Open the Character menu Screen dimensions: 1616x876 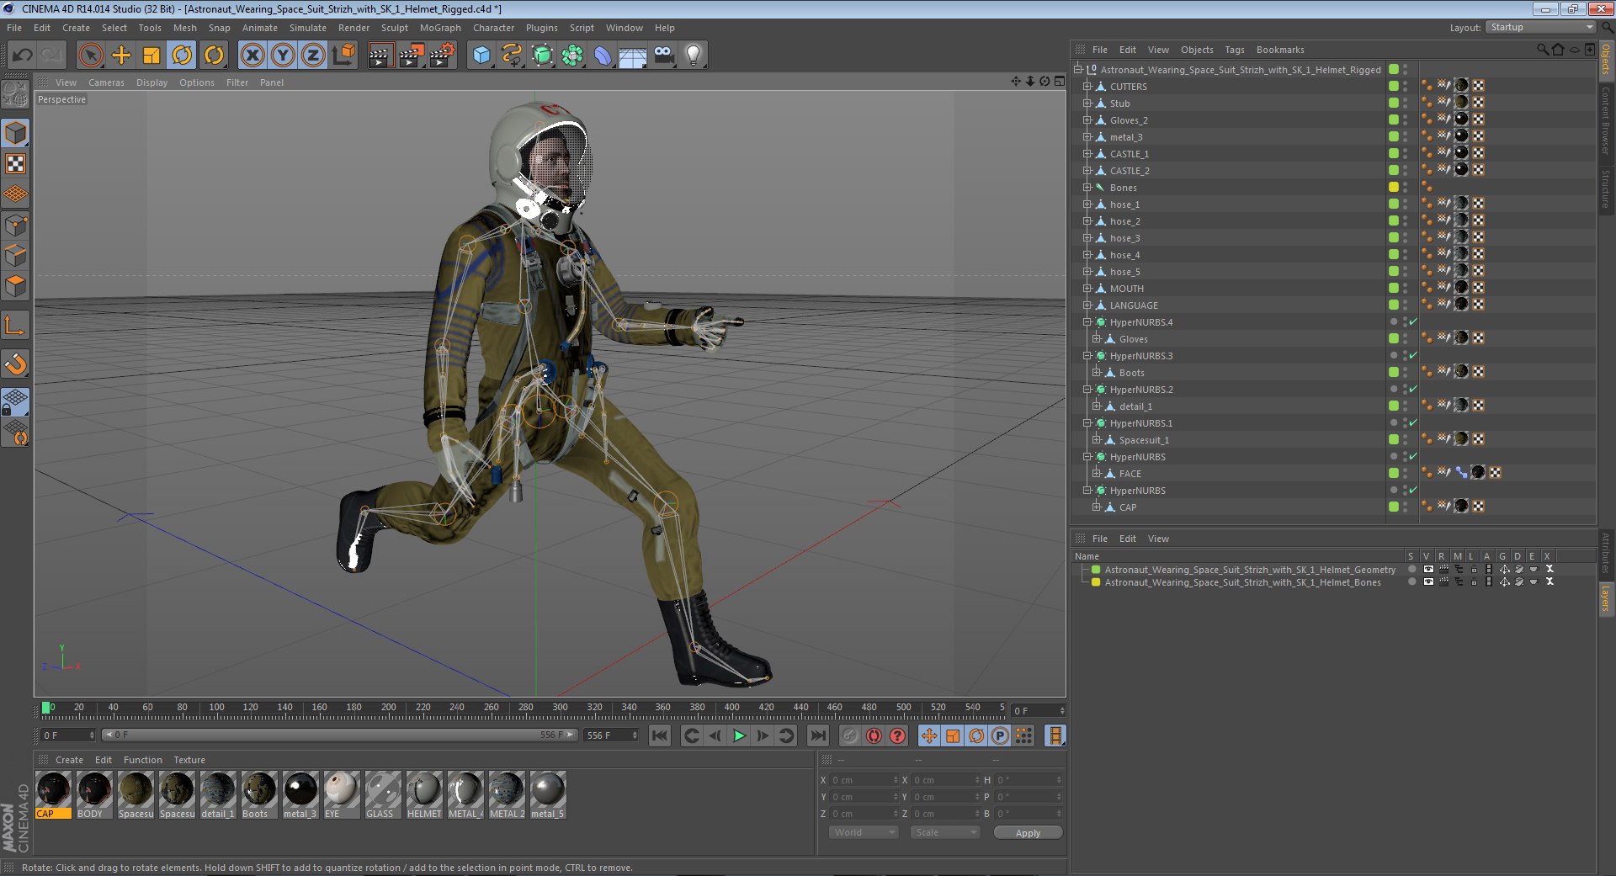pyautogui.click(x=493, y=28)
